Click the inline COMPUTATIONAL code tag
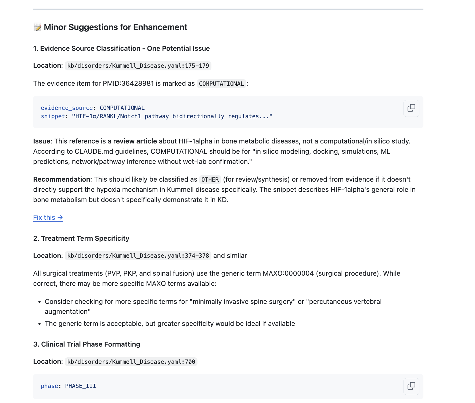The height and width of the screenshot is (403, 475). click(x=221, y=84)
